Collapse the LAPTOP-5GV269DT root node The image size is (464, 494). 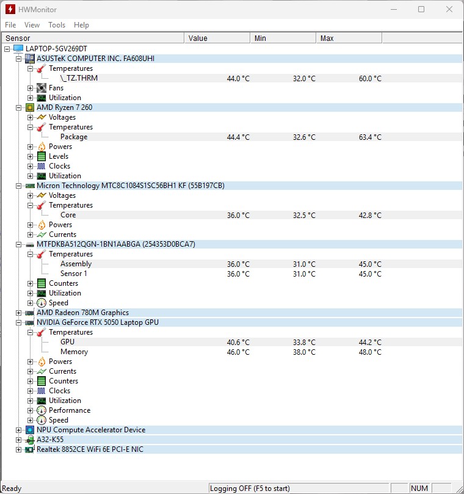click(x=7, y=49)
